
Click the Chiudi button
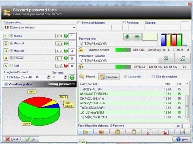(12, 139)
